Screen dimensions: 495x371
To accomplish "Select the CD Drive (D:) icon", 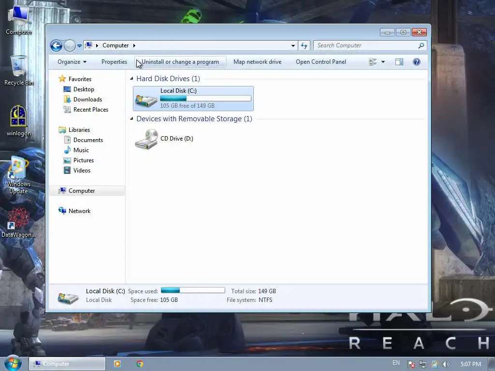I will click(x=146, y=139).
